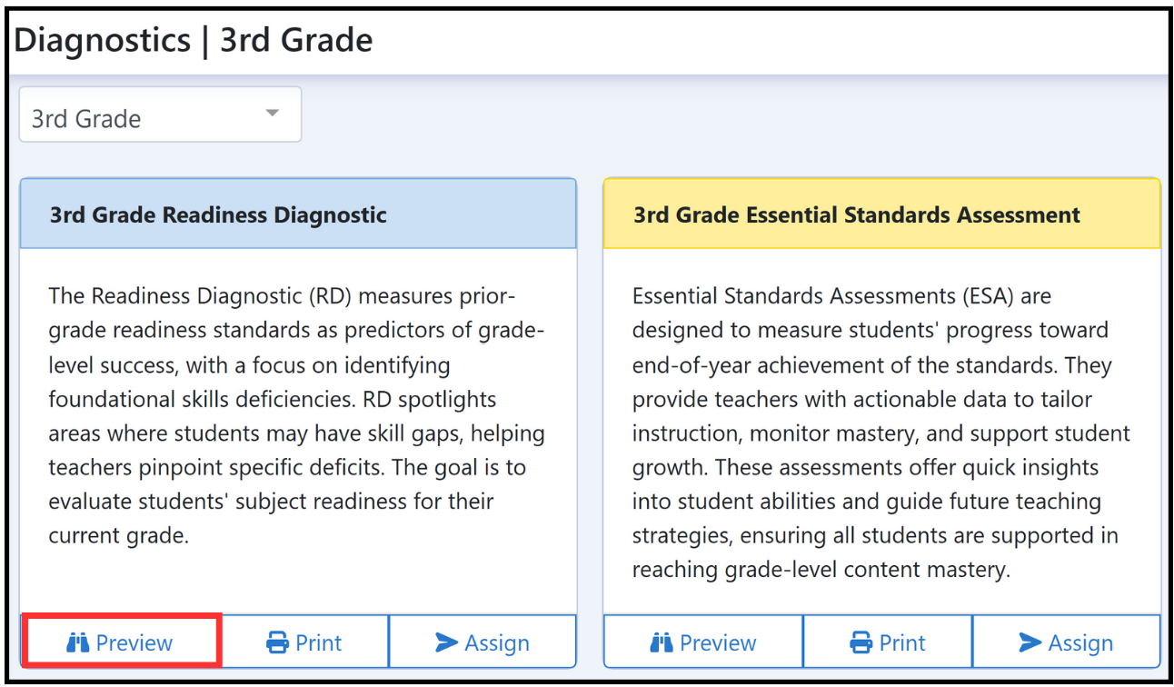
Task: Click the Essential Standards Assessment description text
Action: (x=881, y=433)
